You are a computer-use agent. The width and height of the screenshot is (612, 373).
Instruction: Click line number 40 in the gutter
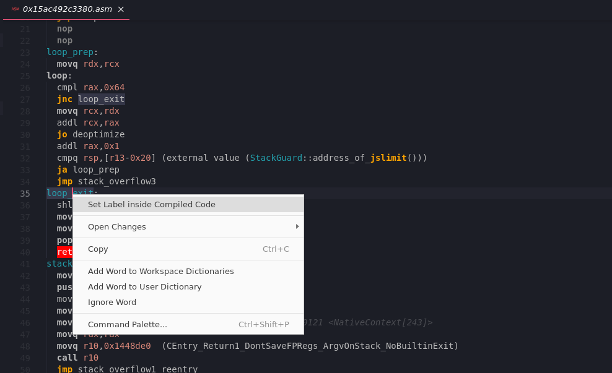(x=25, y=252)
